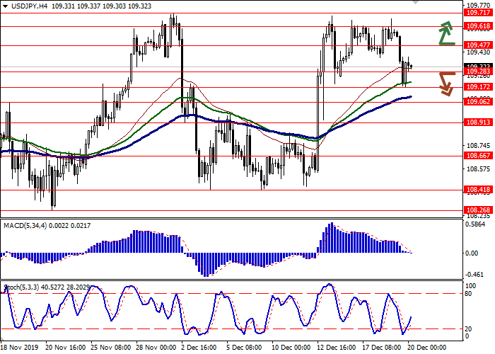
Task: Select the Stoch(5,3,3) indicator label
Action: [x=25, y=287]
